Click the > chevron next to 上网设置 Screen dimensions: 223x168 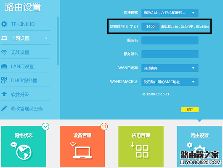click(46, 38)
